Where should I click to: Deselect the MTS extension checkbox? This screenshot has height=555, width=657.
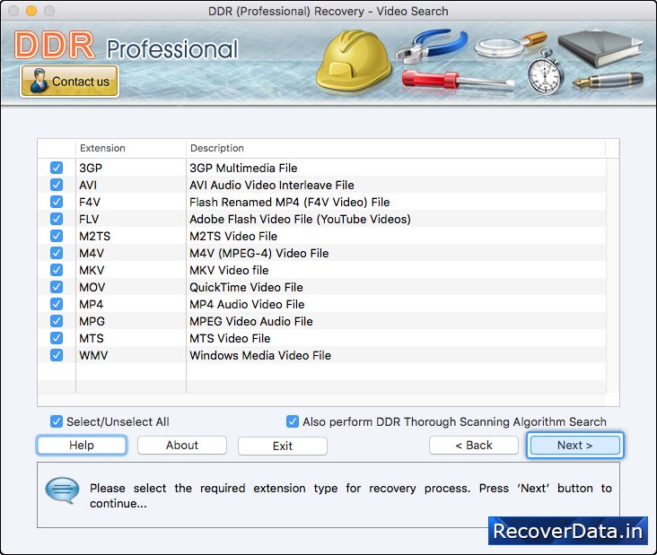57,338
